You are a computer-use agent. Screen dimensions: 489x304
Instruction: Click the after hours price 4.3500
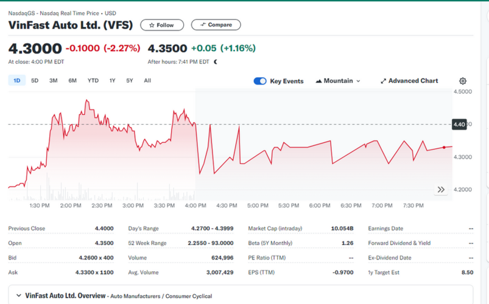click(167, 48)
